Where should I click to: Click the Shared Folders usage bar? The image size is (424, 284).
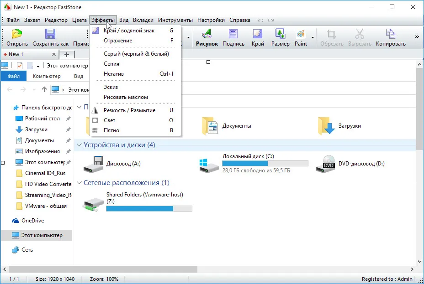coord(149,208)
